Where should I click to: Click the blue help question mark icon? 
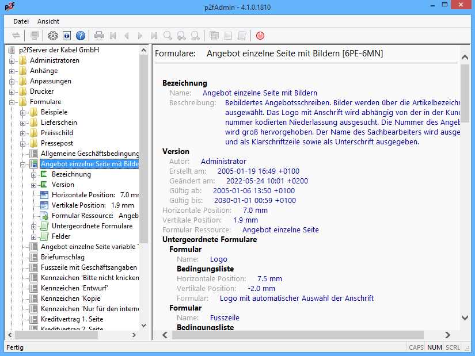point(81,36)
